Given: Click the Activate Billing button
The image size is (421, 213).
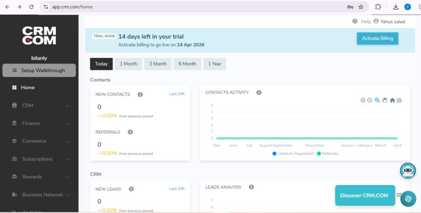Looking at the screenshot, I should (x=377, y=39).
